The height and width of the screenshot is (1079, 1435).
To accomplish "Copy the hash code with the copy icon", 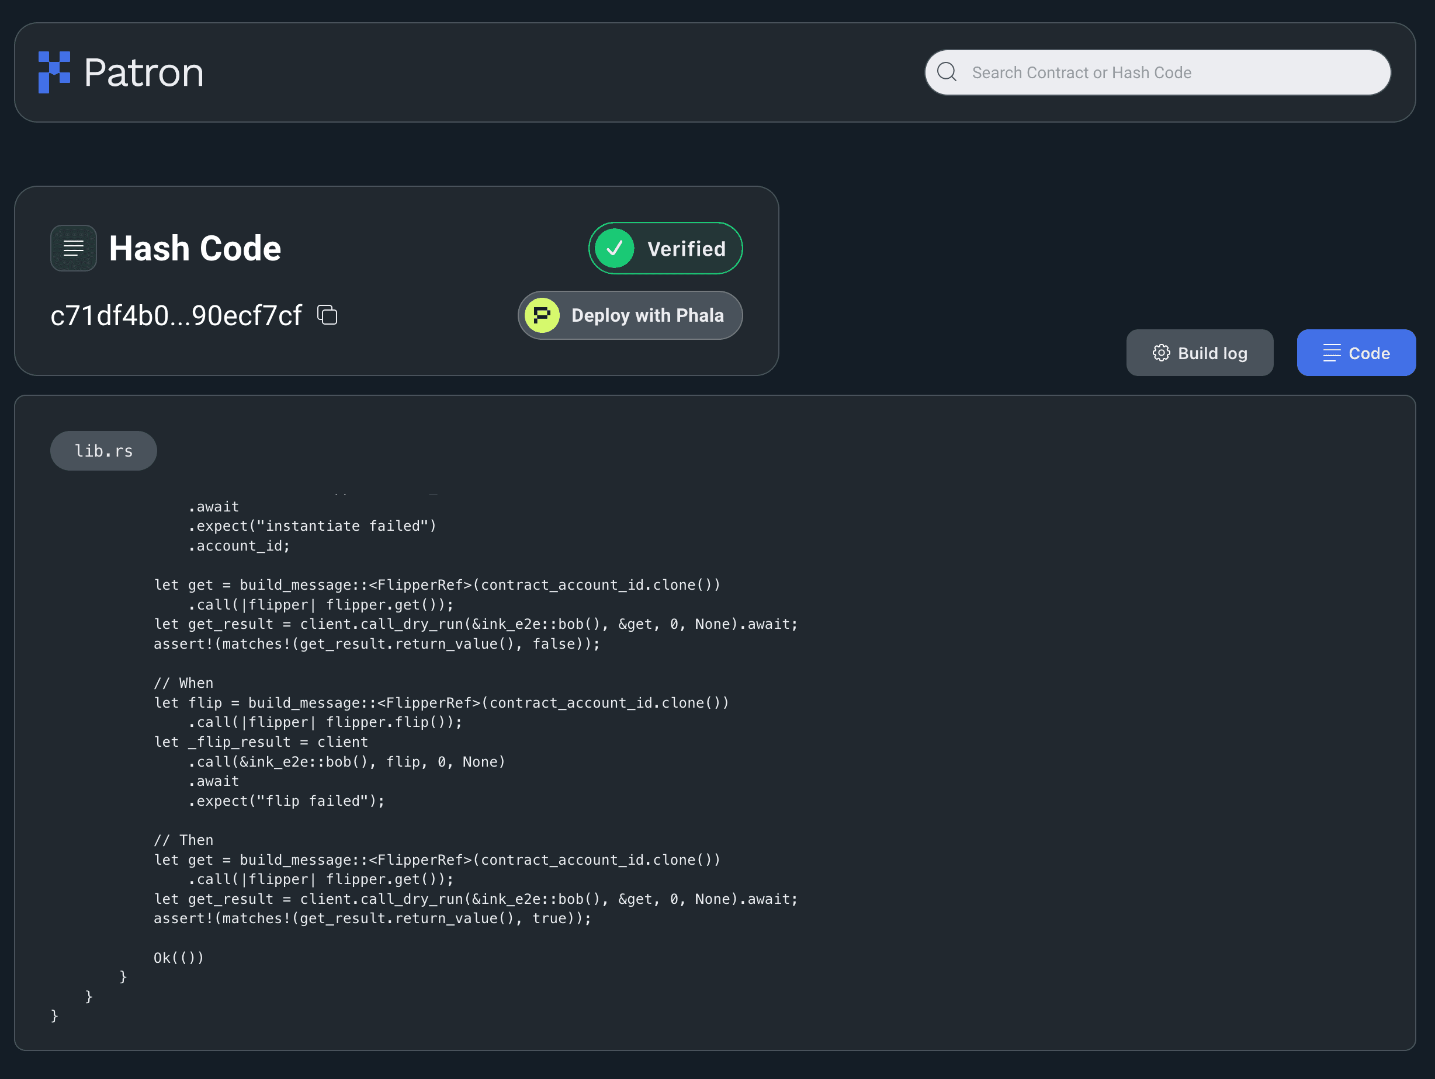I will [x=327, y=315].
